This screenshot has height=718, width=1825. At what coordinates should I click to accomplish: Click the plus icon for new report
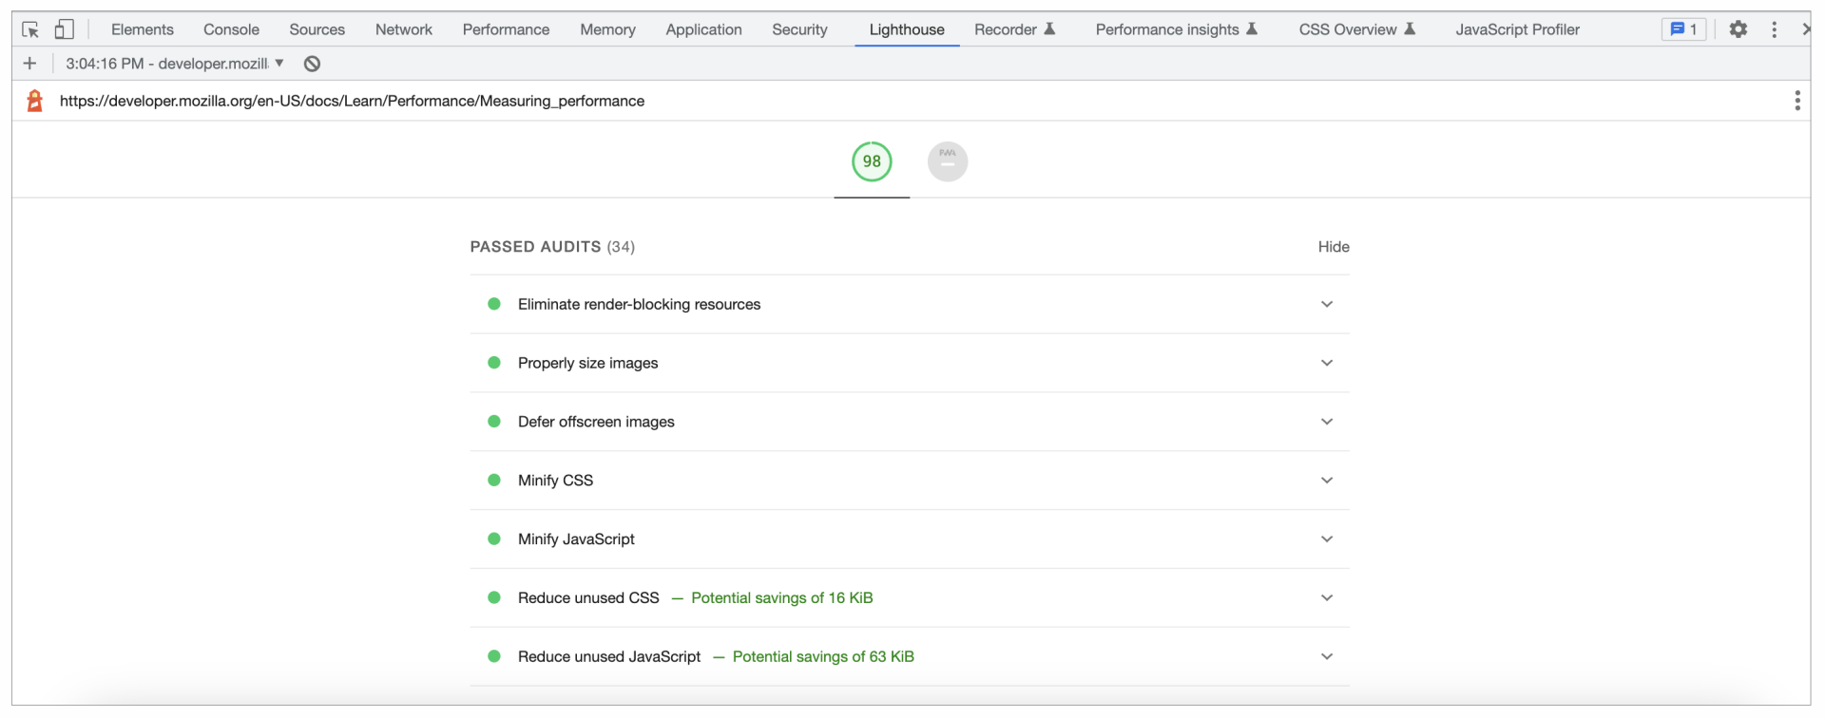point(29,64)
